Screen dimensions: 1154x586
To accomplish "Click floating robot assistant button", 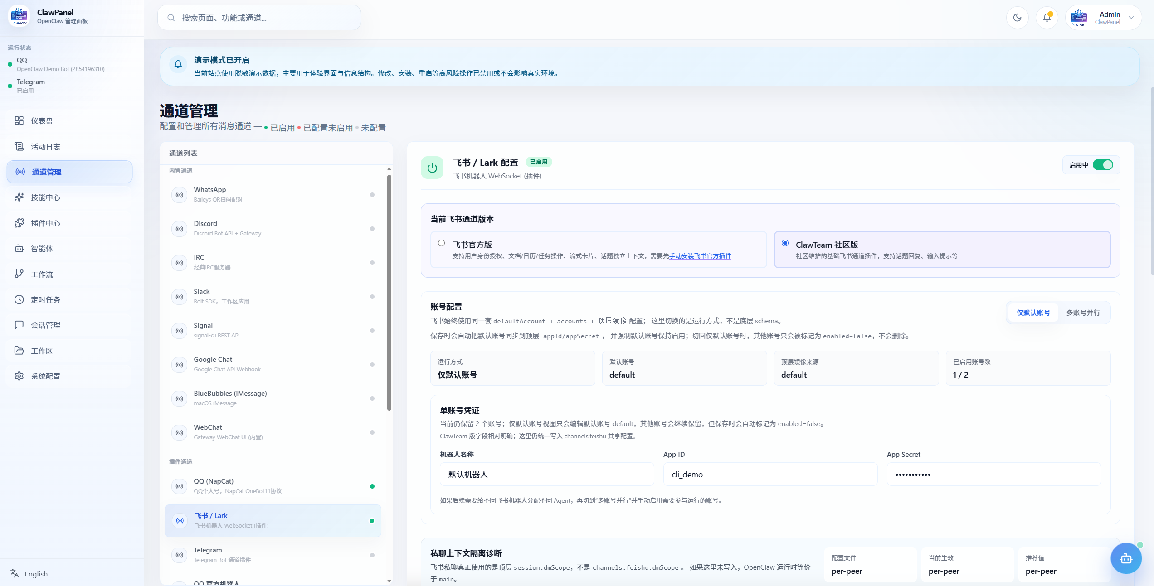I will click(x=1126, y=558).
